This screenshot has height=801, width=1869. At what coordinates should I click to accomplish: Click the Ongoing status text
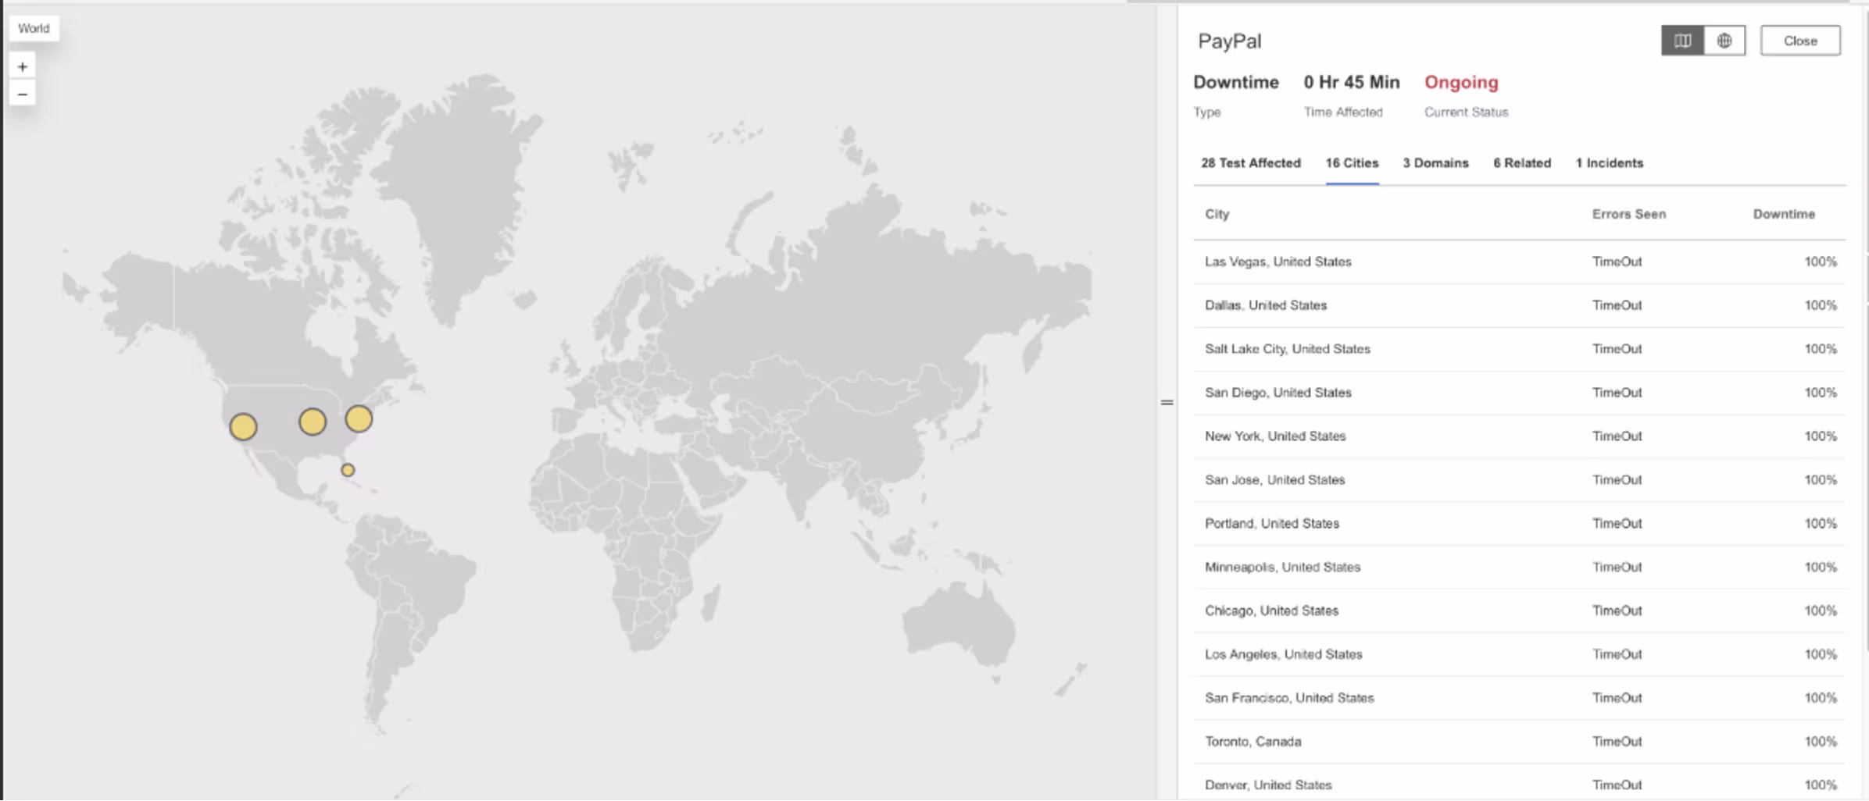pyautogui.click(x=1461, y=82)
